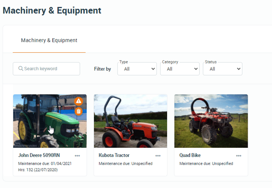Click the Kubota Tractor title
The image size is (272, 188).
pos(114,155)
